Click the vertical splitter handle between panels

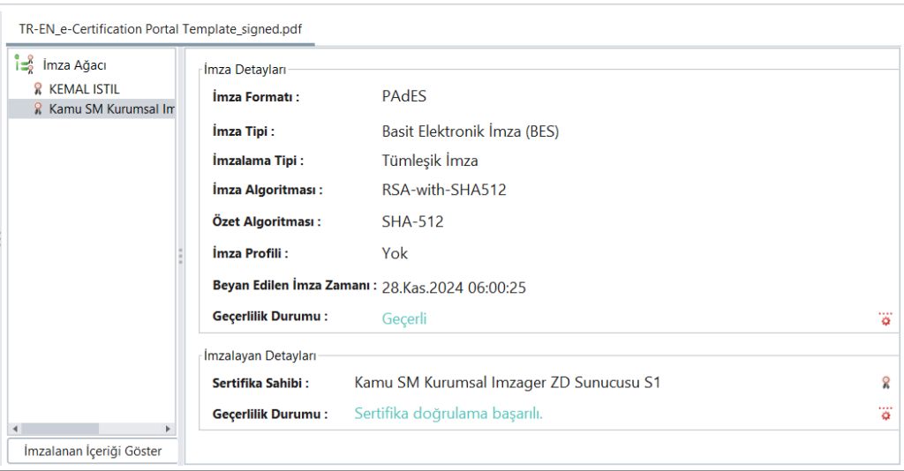point(181,256)
